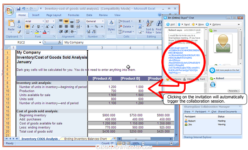Click the font color red swatch button
248x150 pixels.
44,32
